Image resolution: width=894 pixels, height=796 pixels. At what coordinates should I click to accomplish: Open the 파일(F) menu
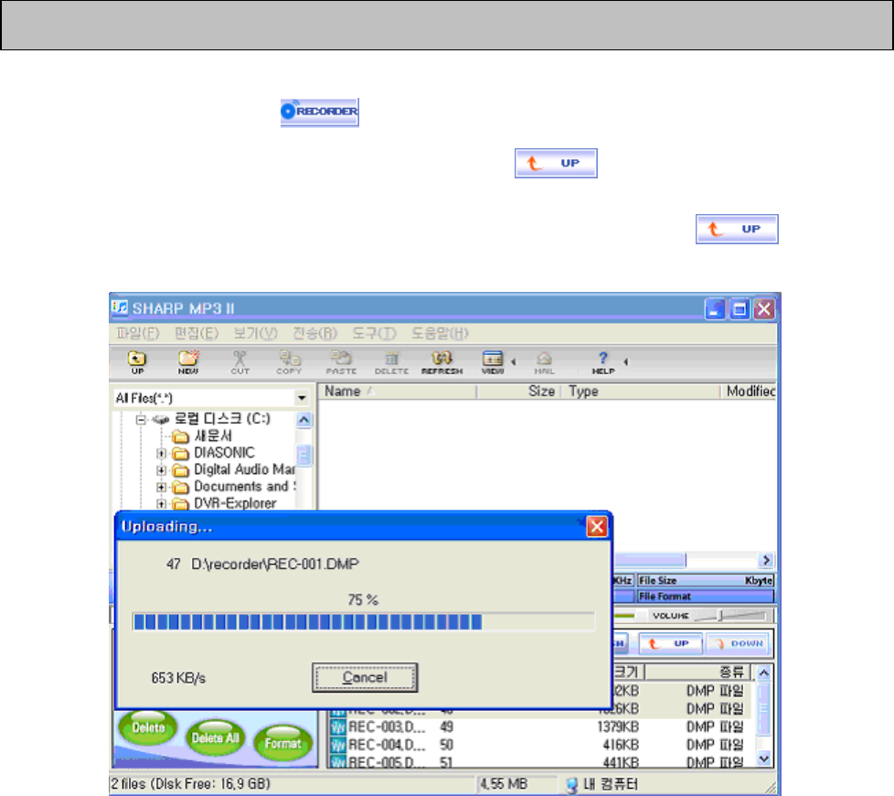[137, 333]
